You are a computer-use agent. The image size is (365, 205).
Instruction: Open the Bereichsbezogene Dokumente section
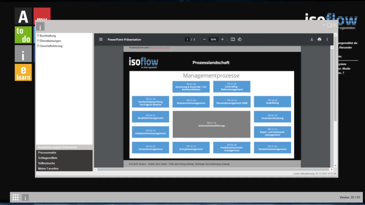click(64, 147)
